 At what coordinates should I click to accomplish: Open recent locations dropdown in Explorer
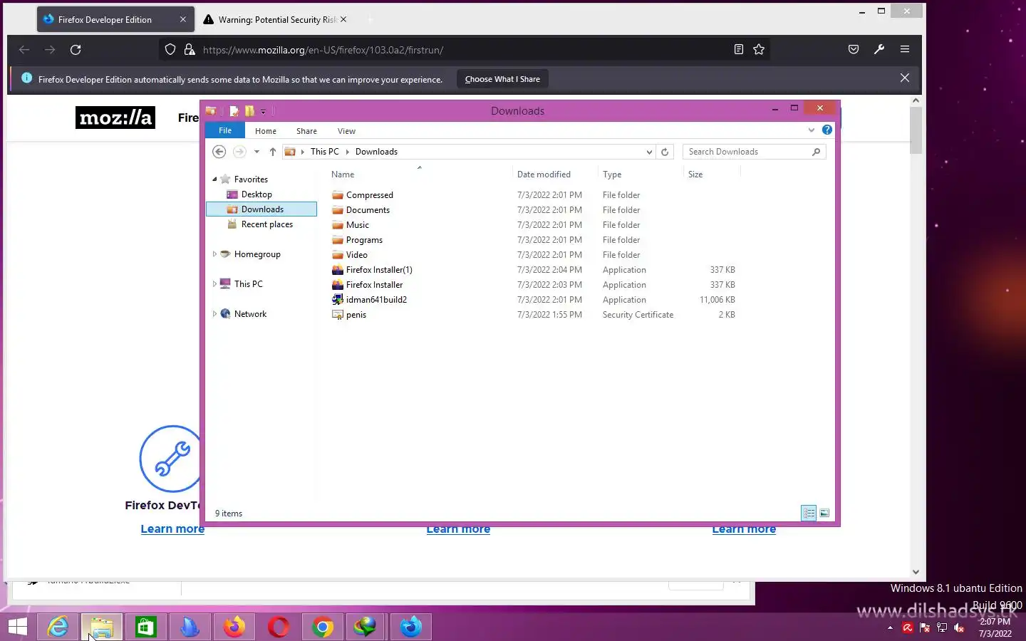tap(256, 152)
